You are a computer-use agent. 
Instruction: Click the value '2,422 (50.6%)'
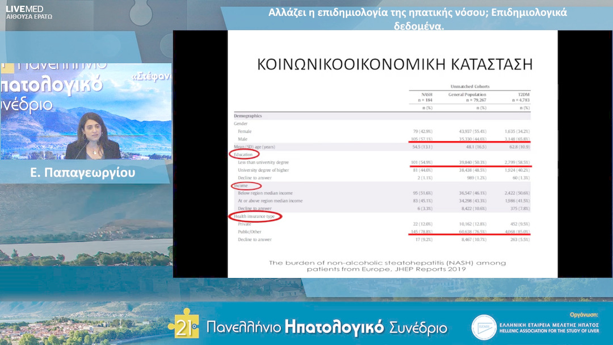click(x=517, y=193)
